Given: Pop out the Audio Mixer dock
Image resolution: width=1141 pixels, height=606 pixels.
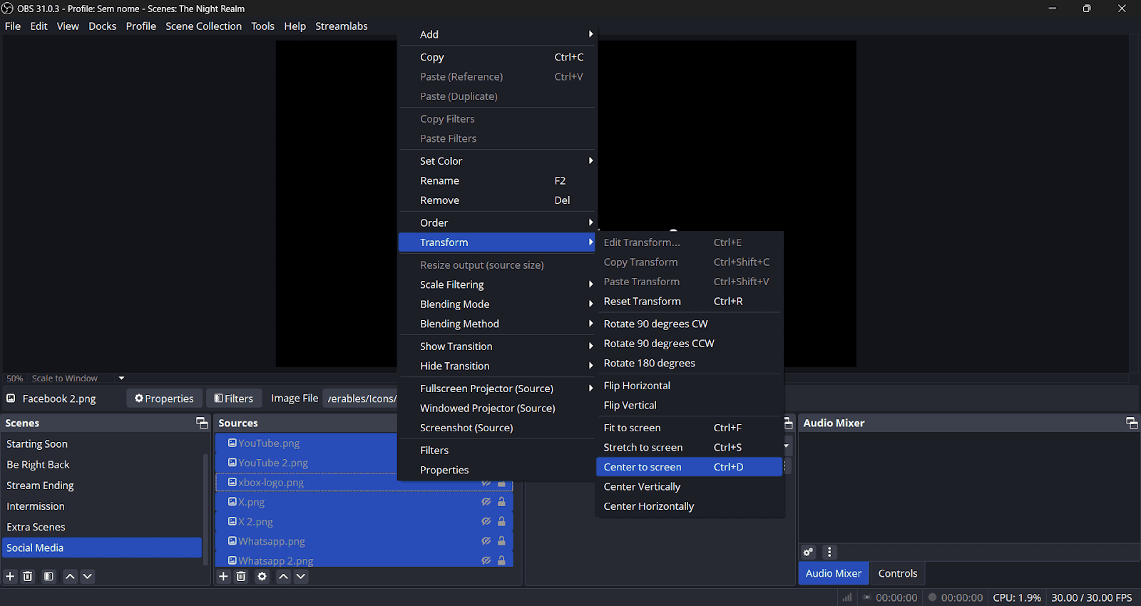Looking at the screenshot, I should click(1132, 423).
